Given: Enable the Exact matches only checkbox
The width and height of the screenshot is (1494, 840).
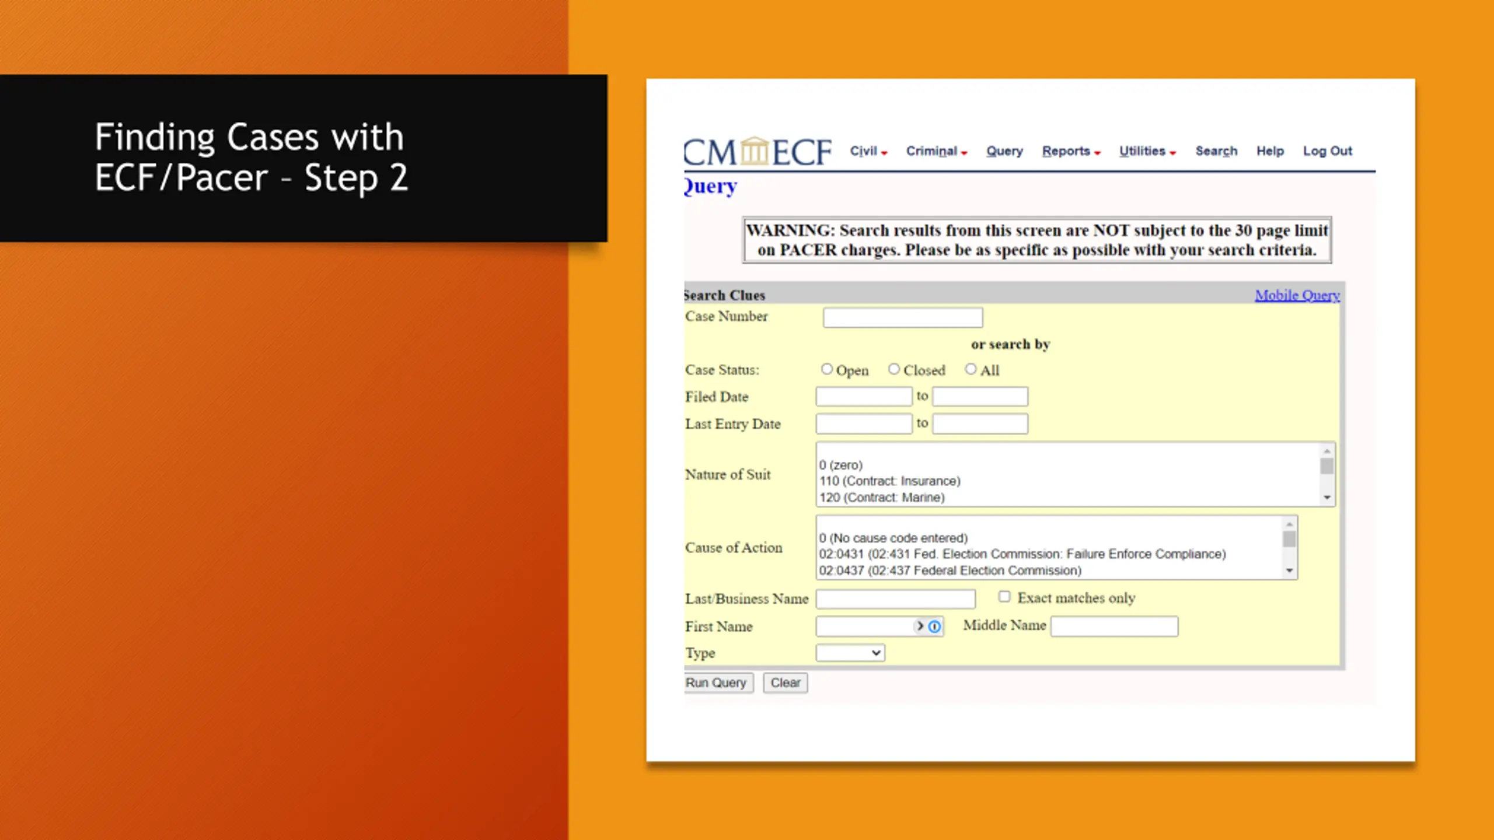Looking at the screenshot, I should click(1004, 597).
